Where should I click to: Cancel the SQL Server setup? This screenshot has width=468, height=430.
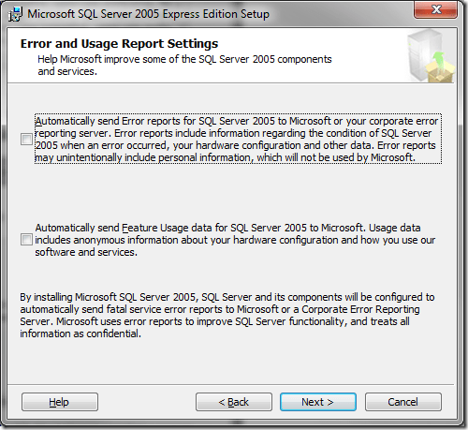[403, 402]
